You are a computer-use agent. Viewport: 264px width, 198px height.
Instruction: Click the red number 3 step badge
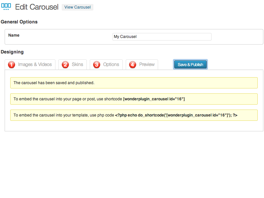[x=97, y=65]
